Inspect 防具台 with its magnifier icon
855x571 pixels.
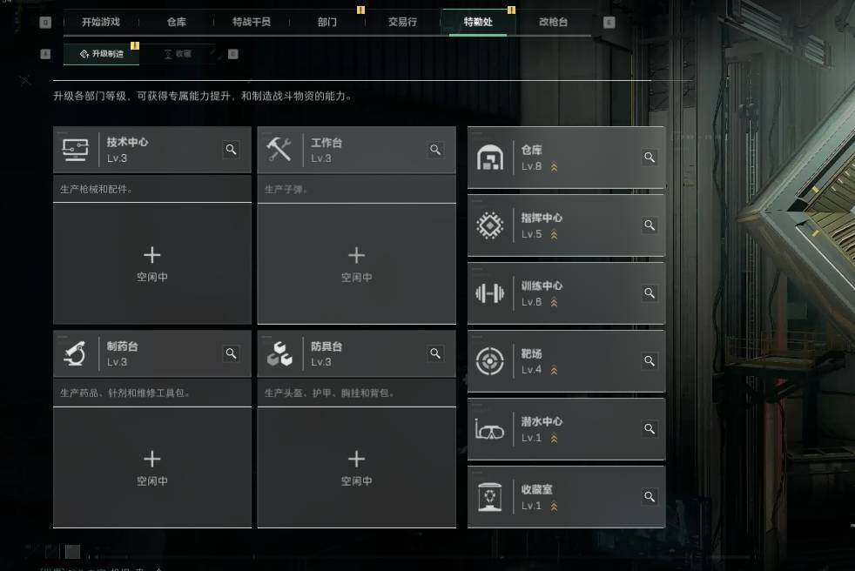click(435, 353)
